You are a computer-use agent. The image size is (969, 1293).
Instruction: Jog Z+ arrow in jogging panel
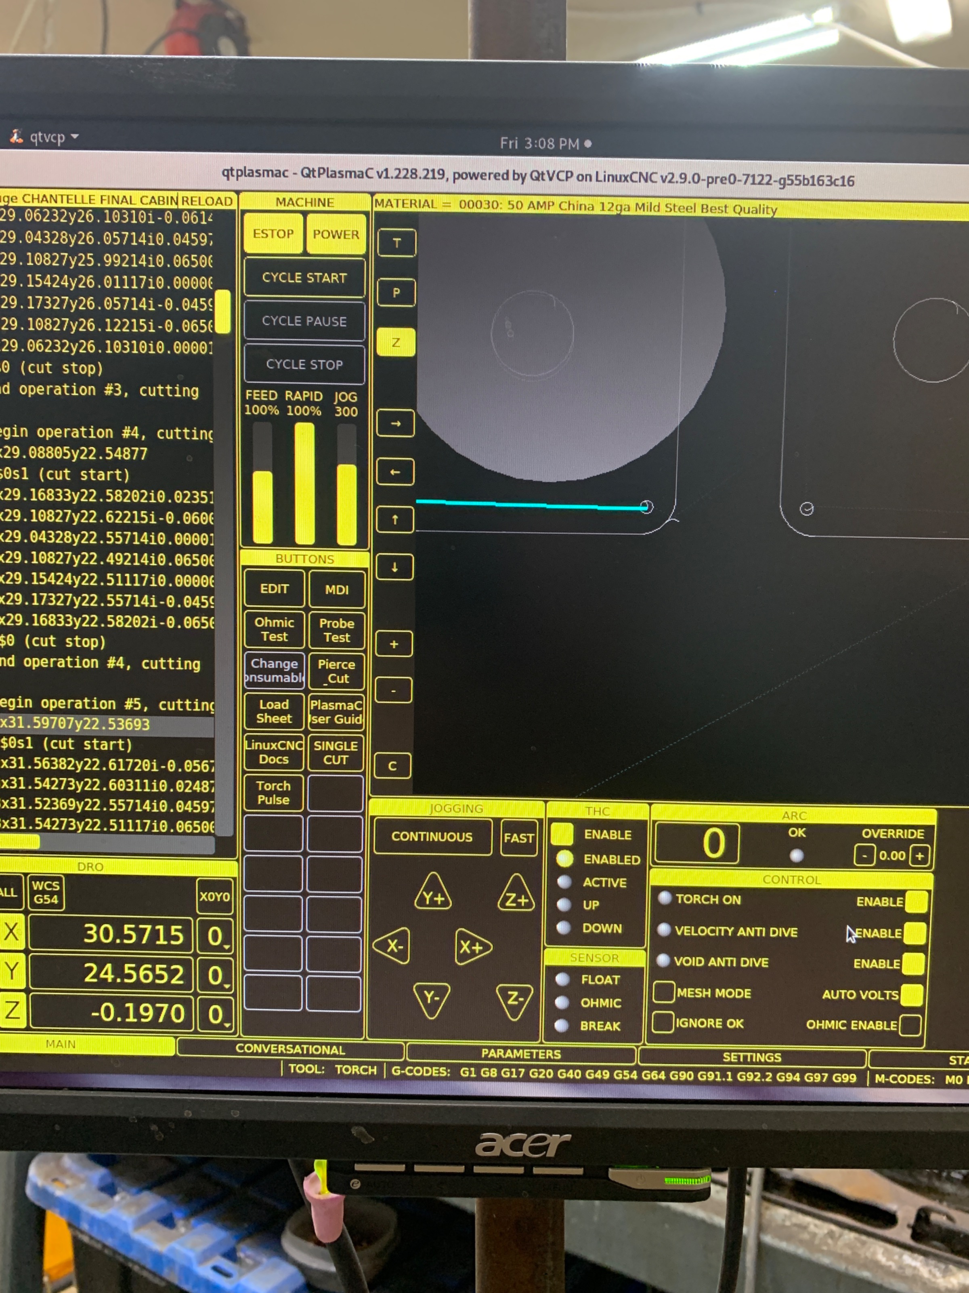(x=516, y=894)
